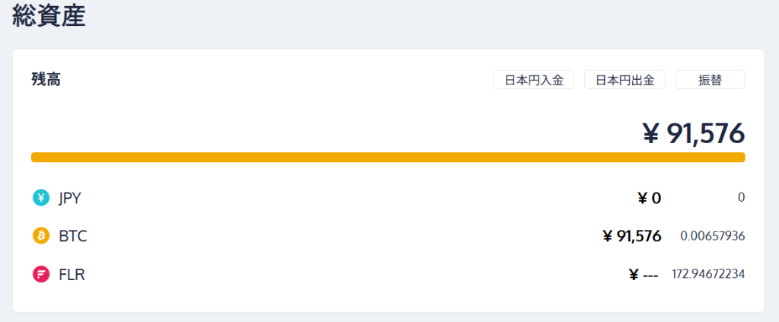Click the JPY quantity 0 on far right
The height and width of the screenshot is (322, 779).
point(741,198)
